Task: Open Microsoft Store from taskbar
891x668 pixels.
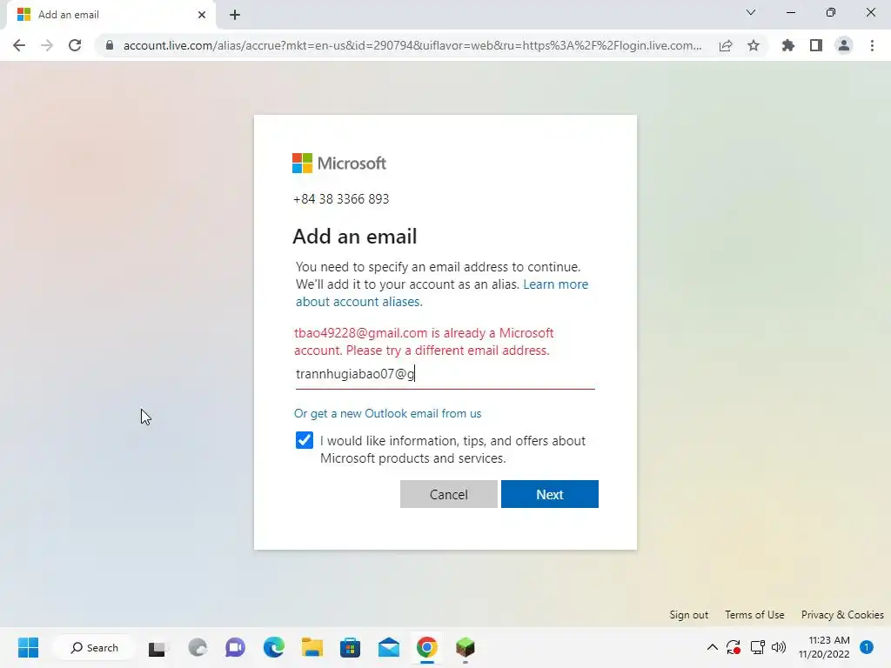Action: (x=350, y=647)
